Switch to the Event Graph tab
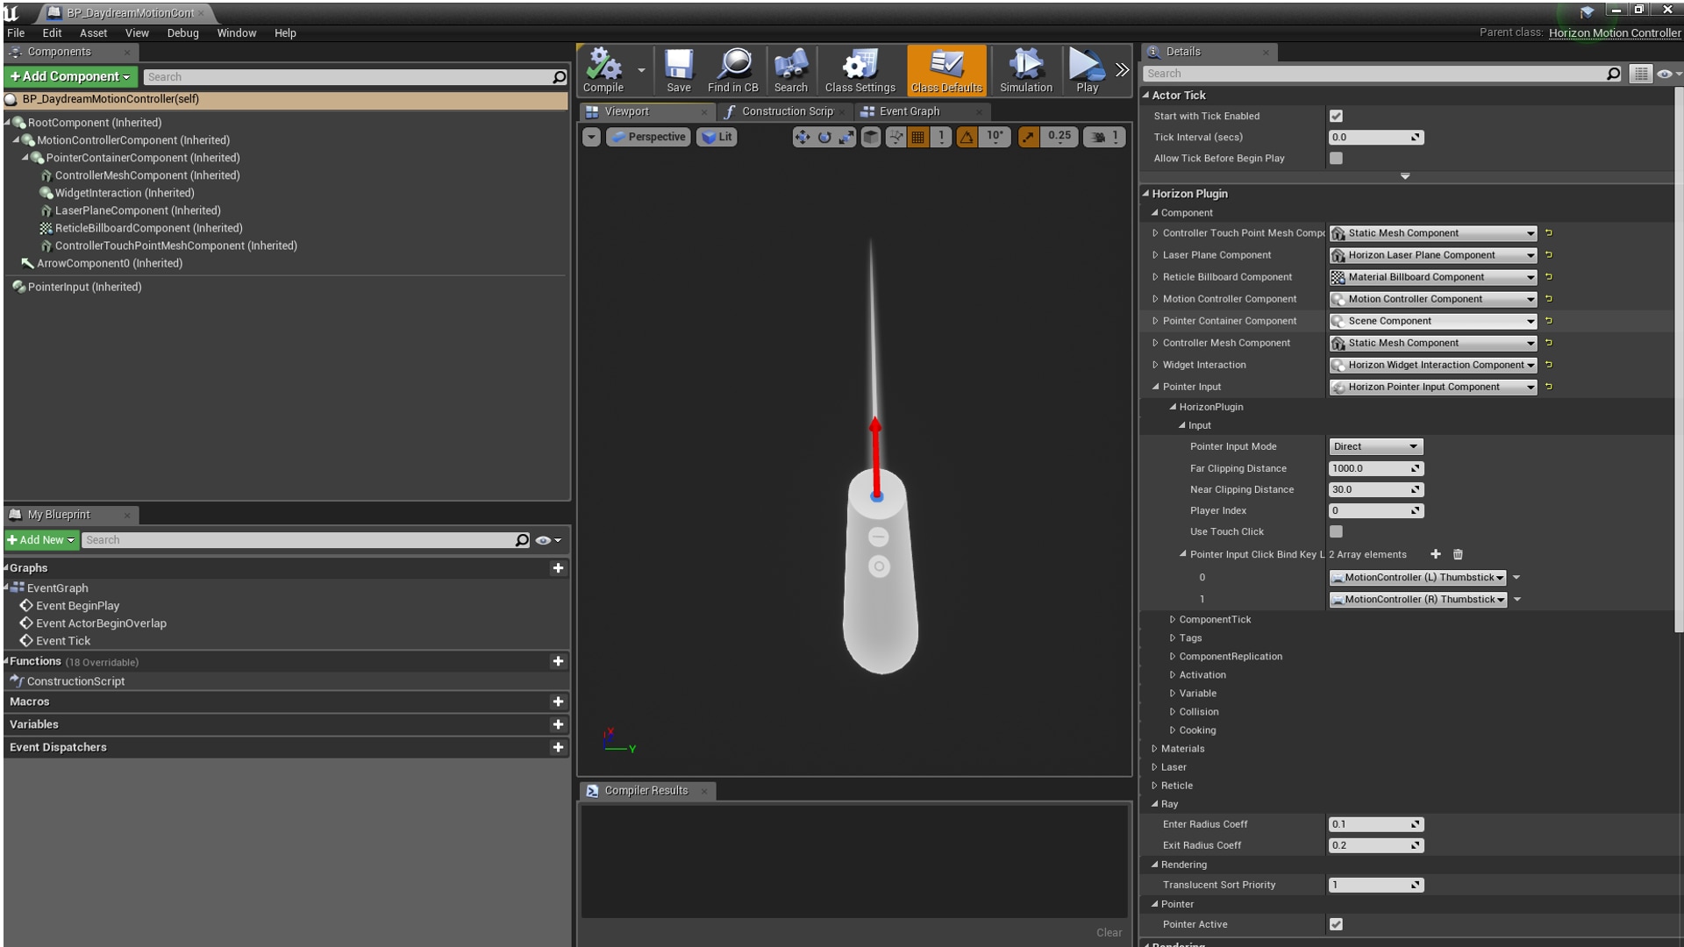This screenshot has width=1684, height=947. pos(912,111)
